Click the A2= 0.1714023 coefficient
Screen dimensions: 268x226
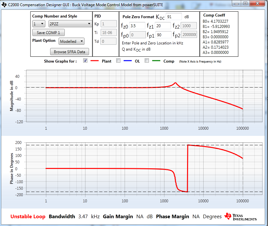(216, 47)
